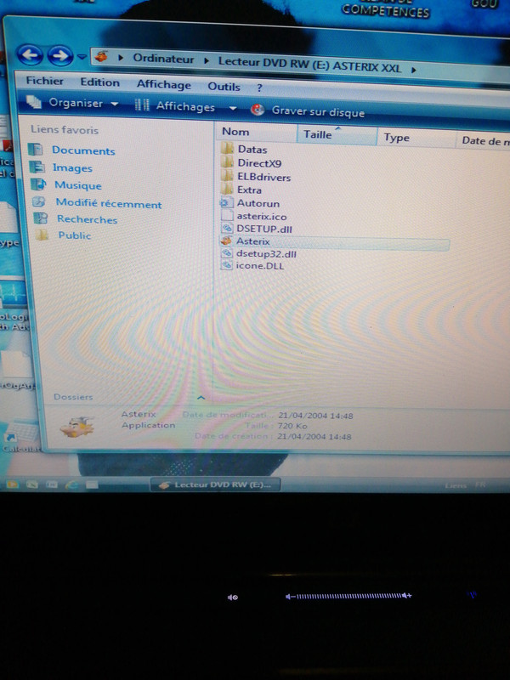Sort by the Taille column header
The image size is (510, 680).
click(337, 135)
